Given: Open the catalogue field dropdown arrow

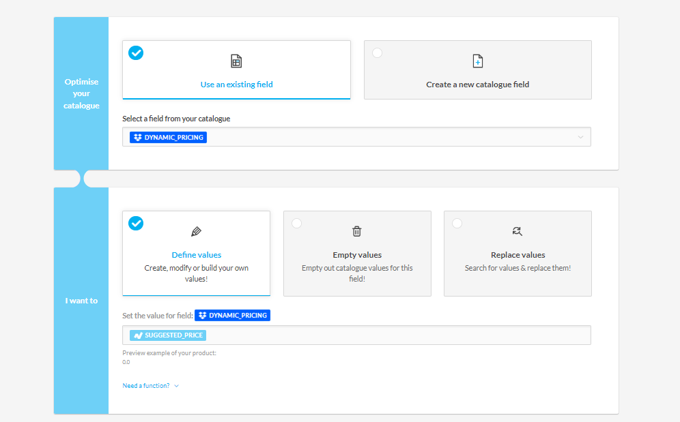Looking at the screenshot, I should pos(580,137).
